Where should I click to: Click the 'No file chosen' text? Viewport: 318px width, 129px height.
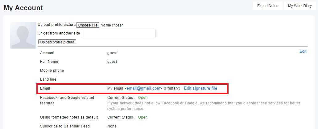(x=112, y=25)
